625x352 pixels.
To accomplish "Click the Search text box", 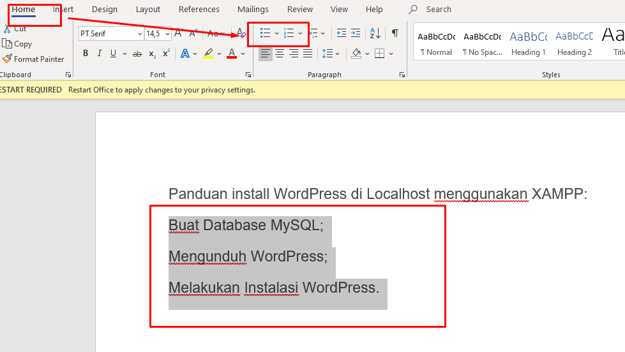I will pos(439,9).
